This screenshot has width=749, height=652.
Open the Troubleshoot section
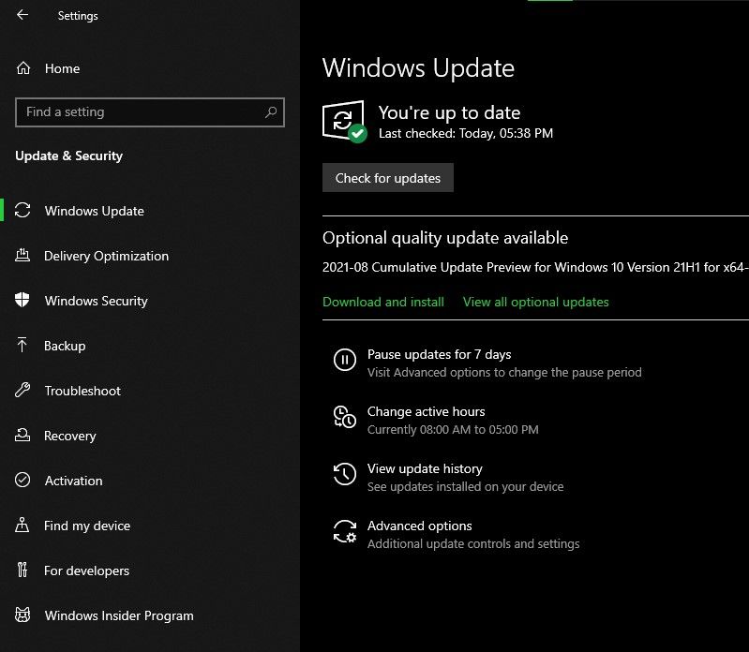coord(82,391)
